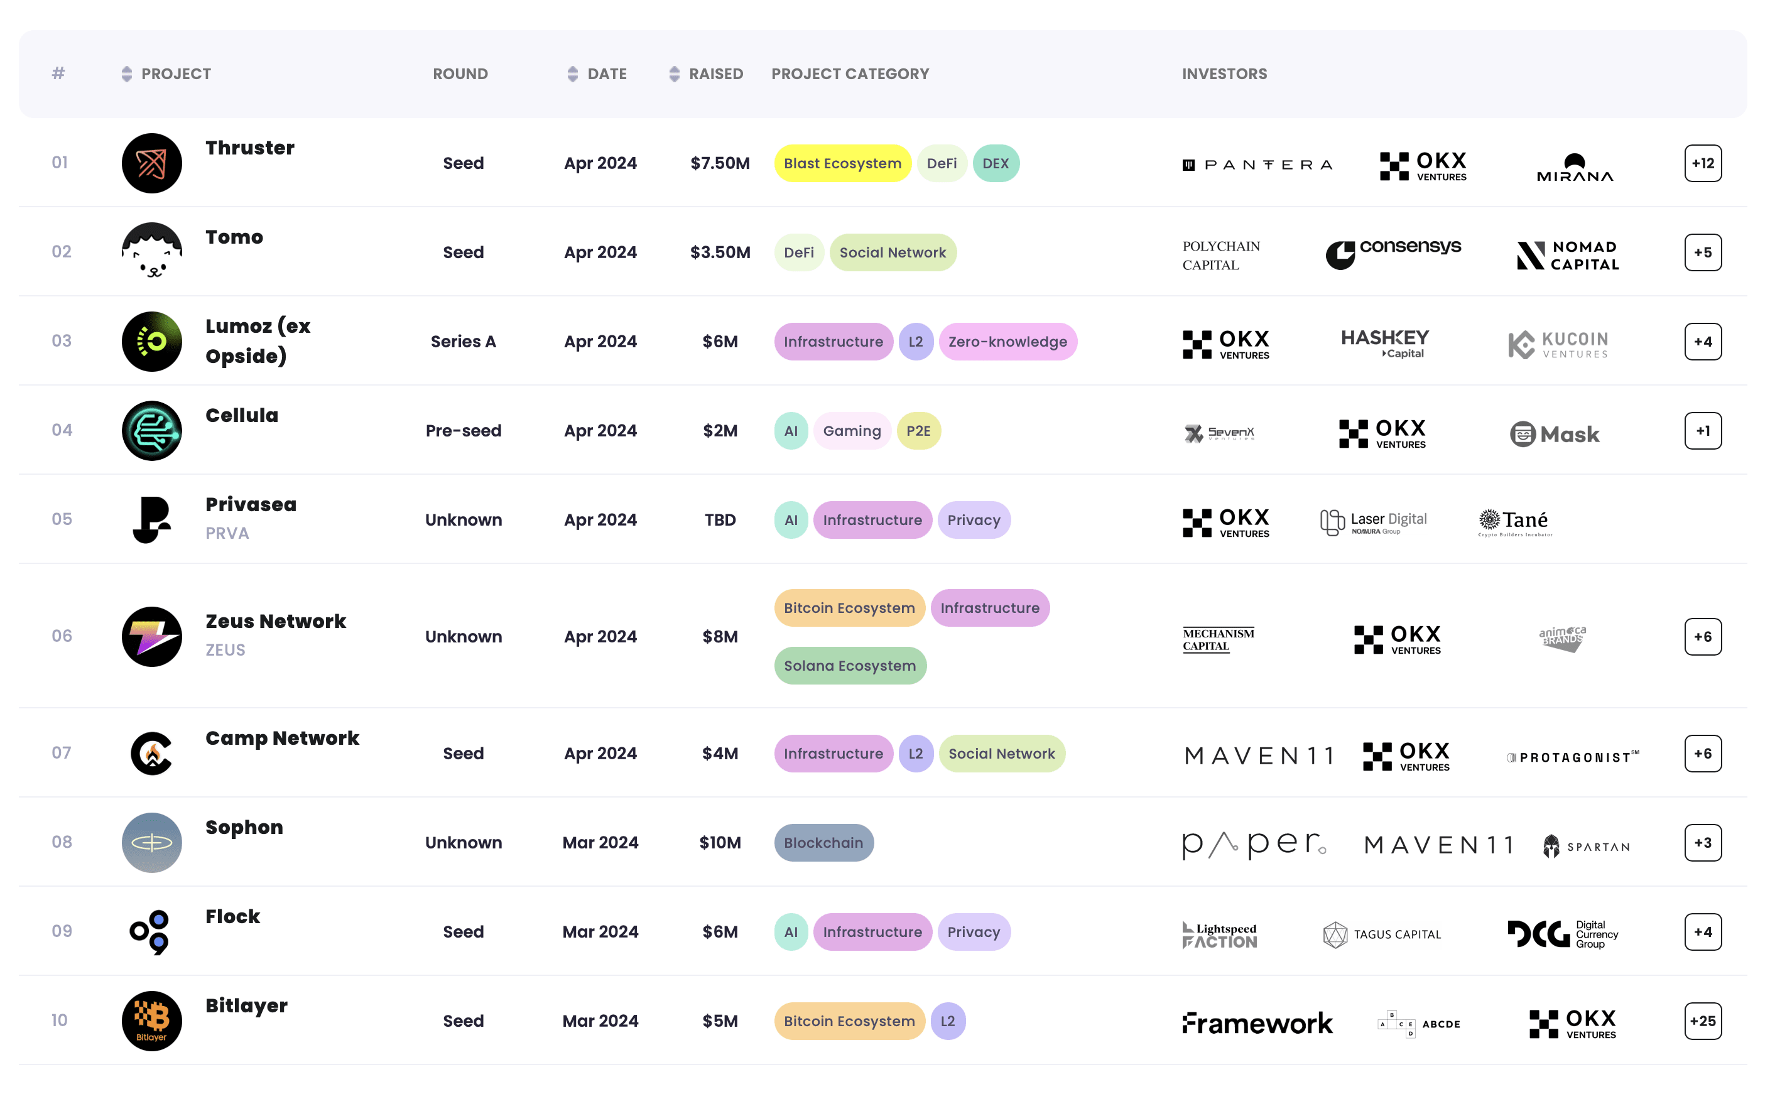Sort table by the DATE column arrows
The height and width of the screenshot is (1099, 1770).
pos(572,73)
